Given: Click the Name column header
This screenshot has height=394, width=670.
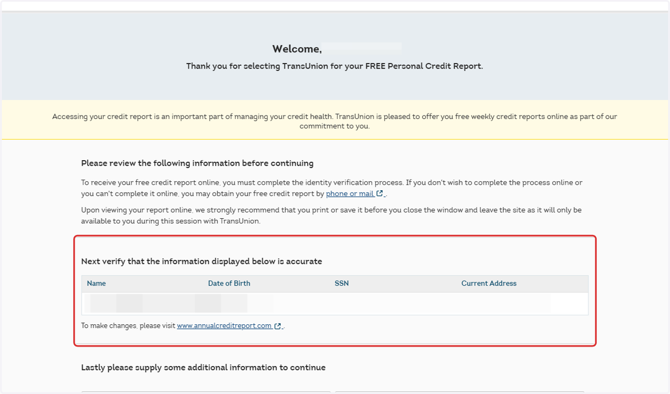Looking at the screenshot, I should (97, 284).
